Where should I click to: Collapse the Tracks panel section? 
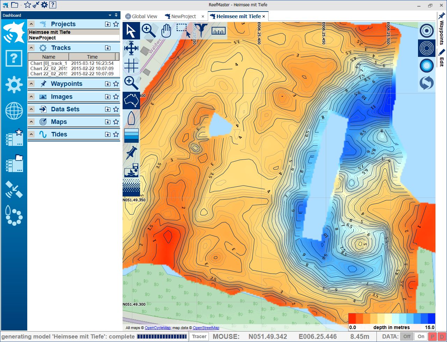(31, 48)
